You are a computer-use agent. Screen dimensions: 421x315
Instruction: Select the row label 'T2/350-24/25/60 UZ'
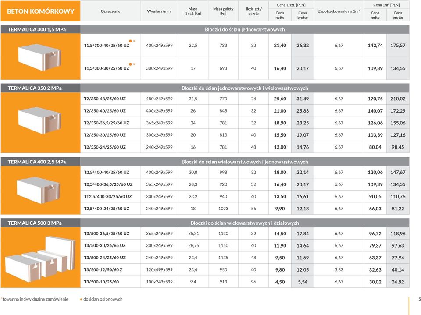tap(105, 147)
